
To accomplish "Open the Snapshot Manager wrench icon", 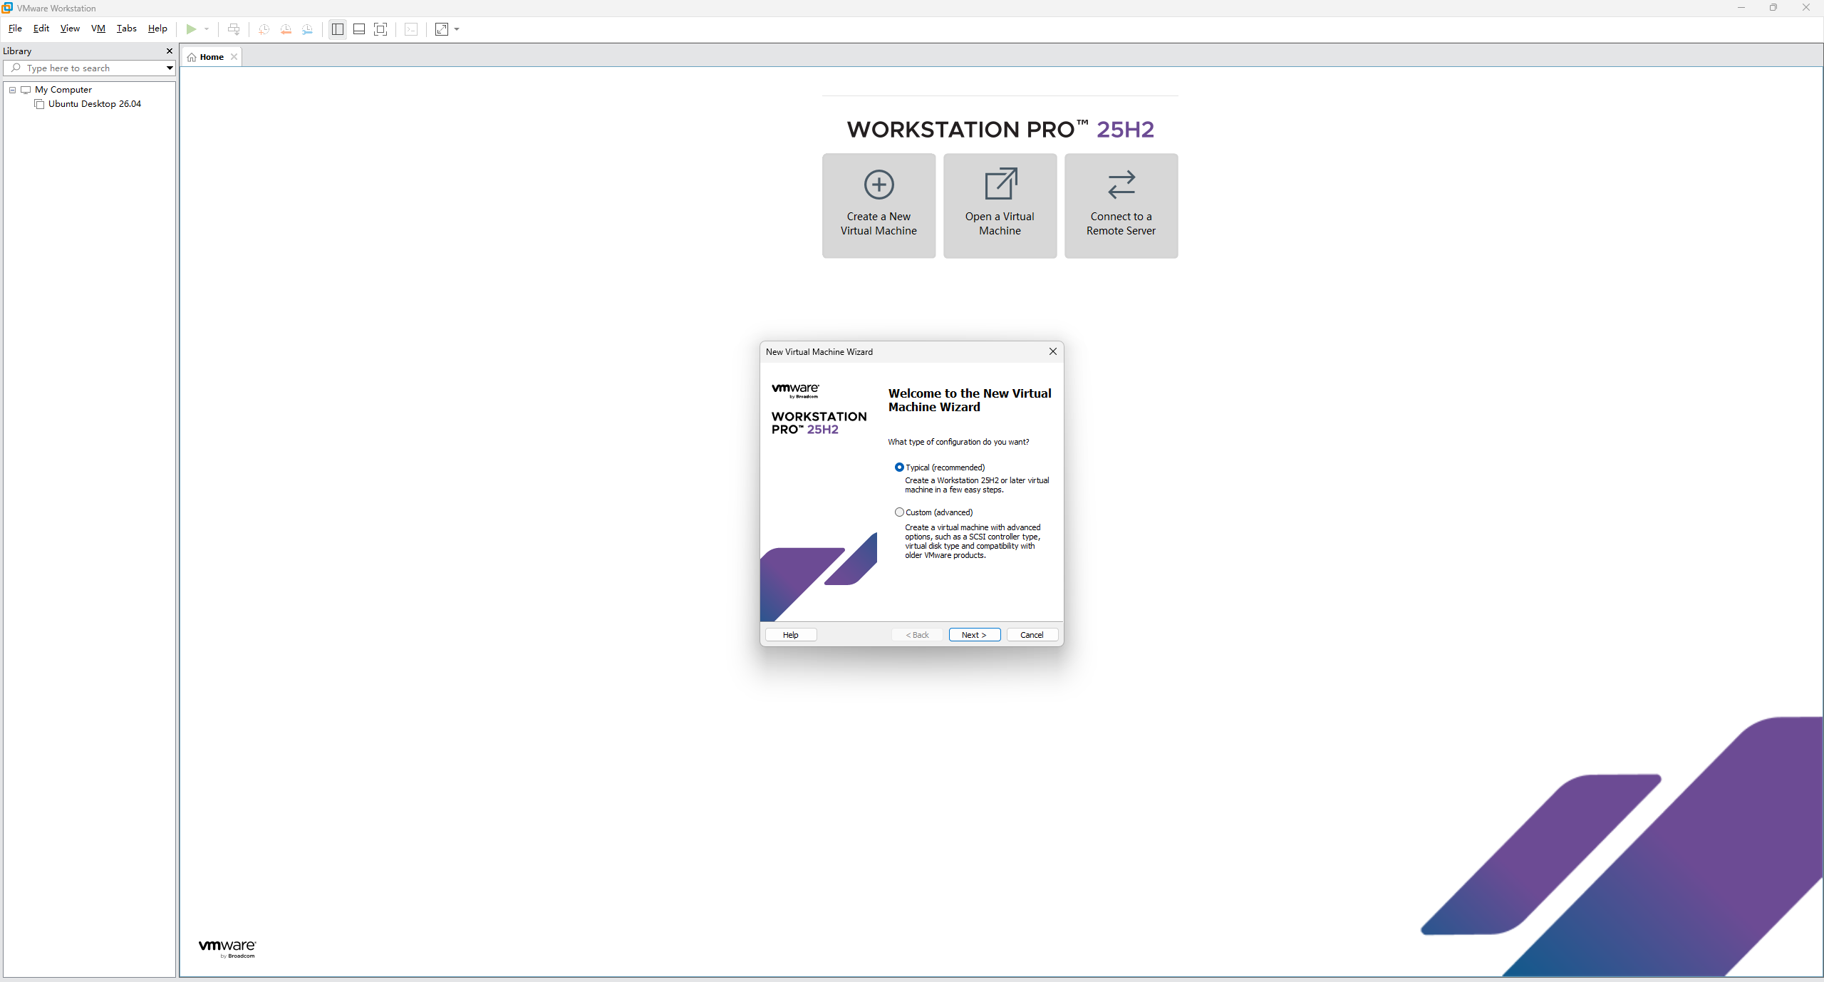I will pos(307,29).
